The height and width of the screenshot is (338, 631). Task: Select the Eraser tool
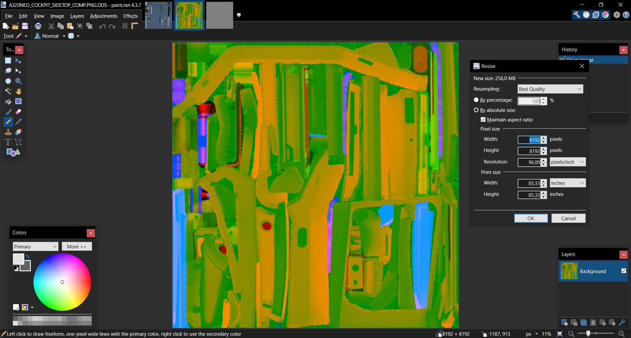coord(18,112)
